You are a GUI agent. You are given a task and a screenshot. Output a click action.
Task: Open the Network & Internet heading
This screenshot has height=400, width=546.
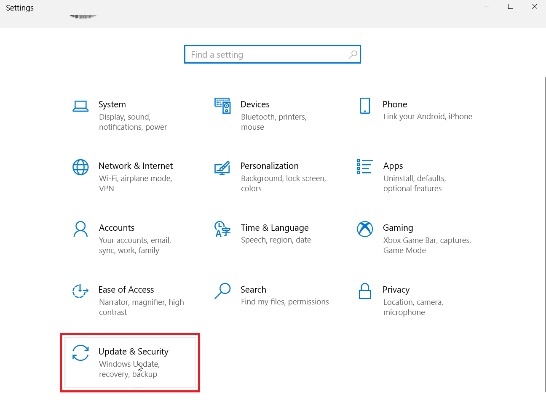point(136,166)
